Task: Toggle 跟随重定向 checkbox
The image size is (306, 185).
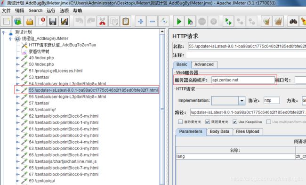Action: point(208,122)
